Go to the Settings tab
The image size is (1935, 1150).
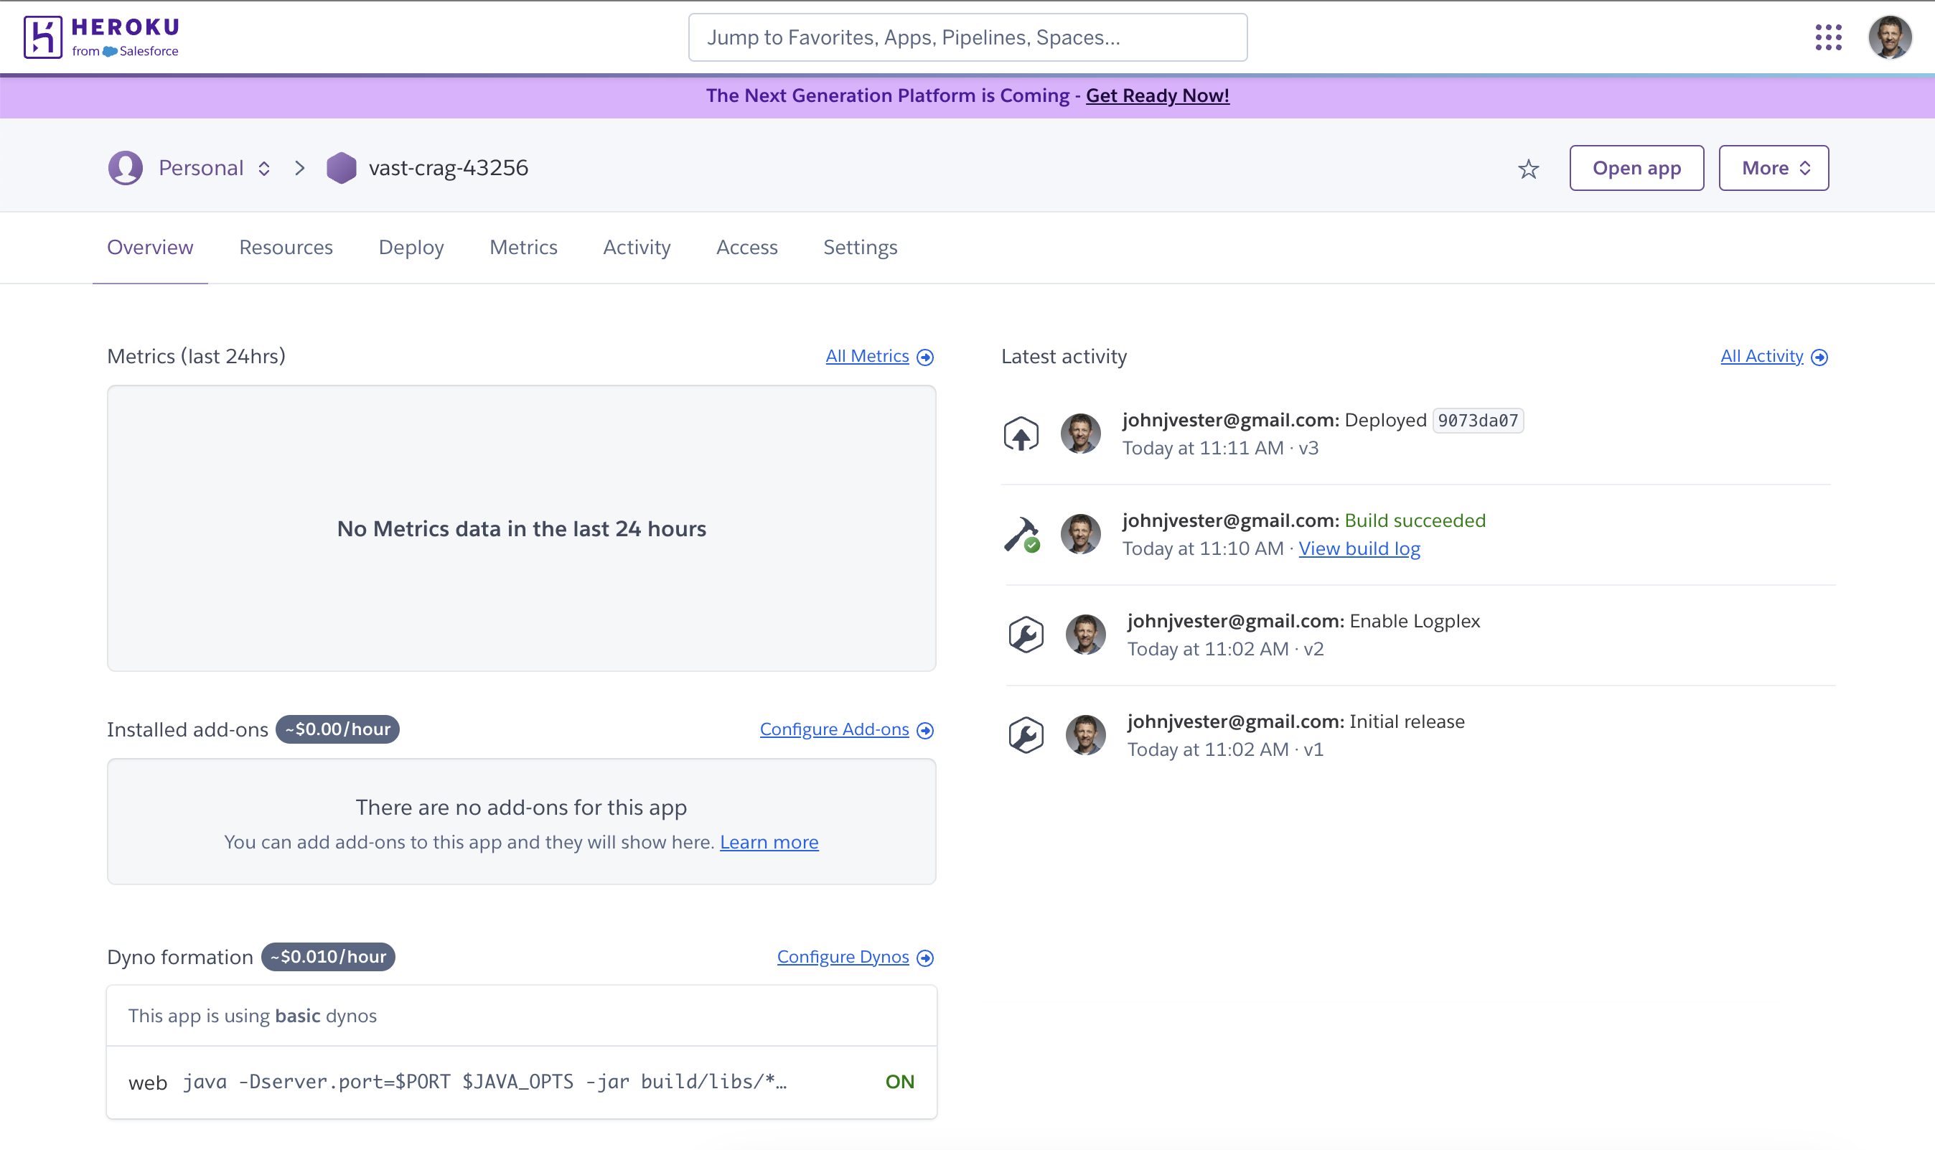(x=860, y=247)
